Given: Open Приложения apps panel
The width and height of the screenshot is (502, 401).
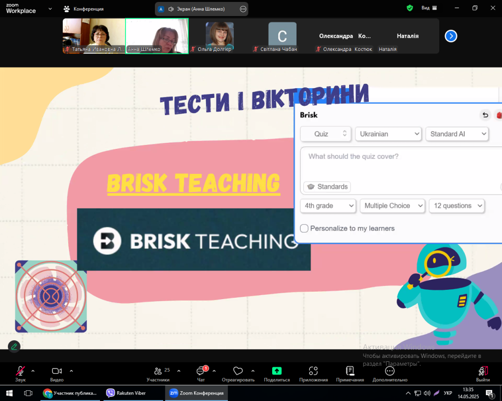Looking at the screenshot, I should [313, 374].
